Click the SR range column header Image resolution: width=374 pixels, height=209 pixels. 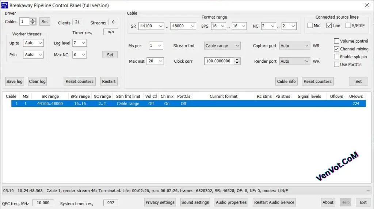50,96
